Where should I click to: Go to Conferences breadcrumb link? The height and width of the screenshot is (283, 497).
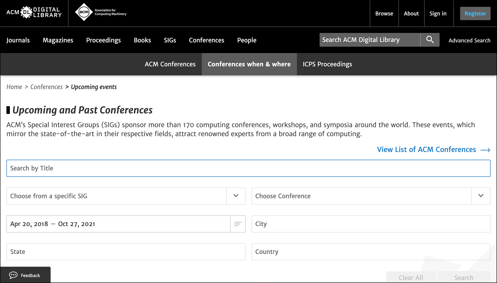pyautogui.click(x=47, y=87)
